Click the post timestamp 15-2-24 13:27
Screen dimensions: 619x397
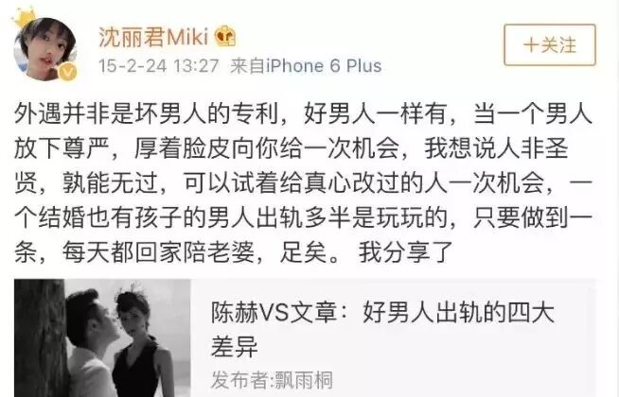pyautogui.click(x=158, y=66)
